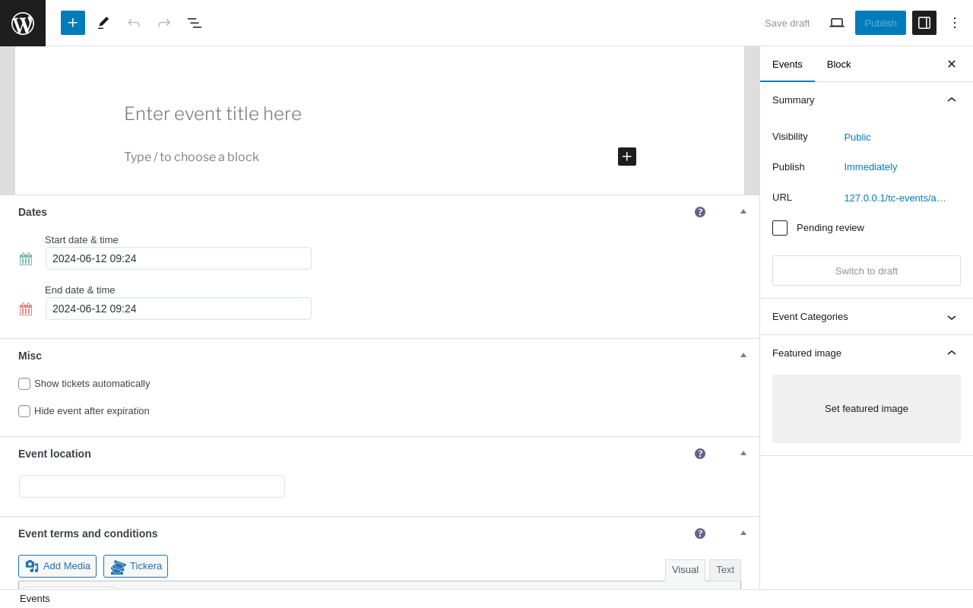Click the Immediately publish link
973x608 pixels.
pos(870,167)
